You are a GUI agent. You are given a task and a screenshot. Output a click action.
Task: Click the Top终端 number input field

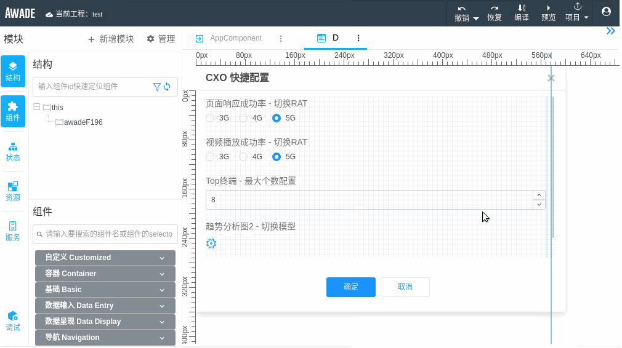click(370, 200)
